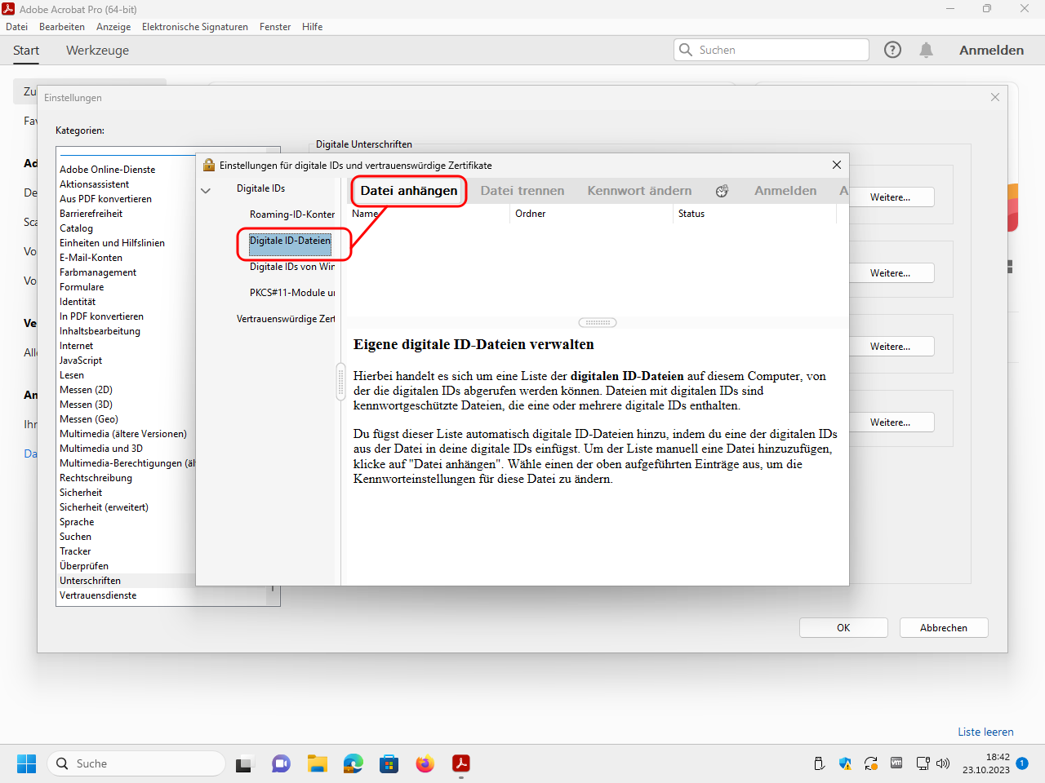The width and height of the screenshot is (1045, 783).
Task: Choose Sicherheit (erweitert) in the category list
Action: (x=104, y=507)
